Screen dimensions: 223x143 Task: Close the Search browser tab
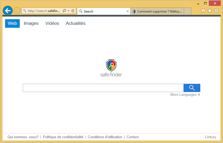coord(127,11)
